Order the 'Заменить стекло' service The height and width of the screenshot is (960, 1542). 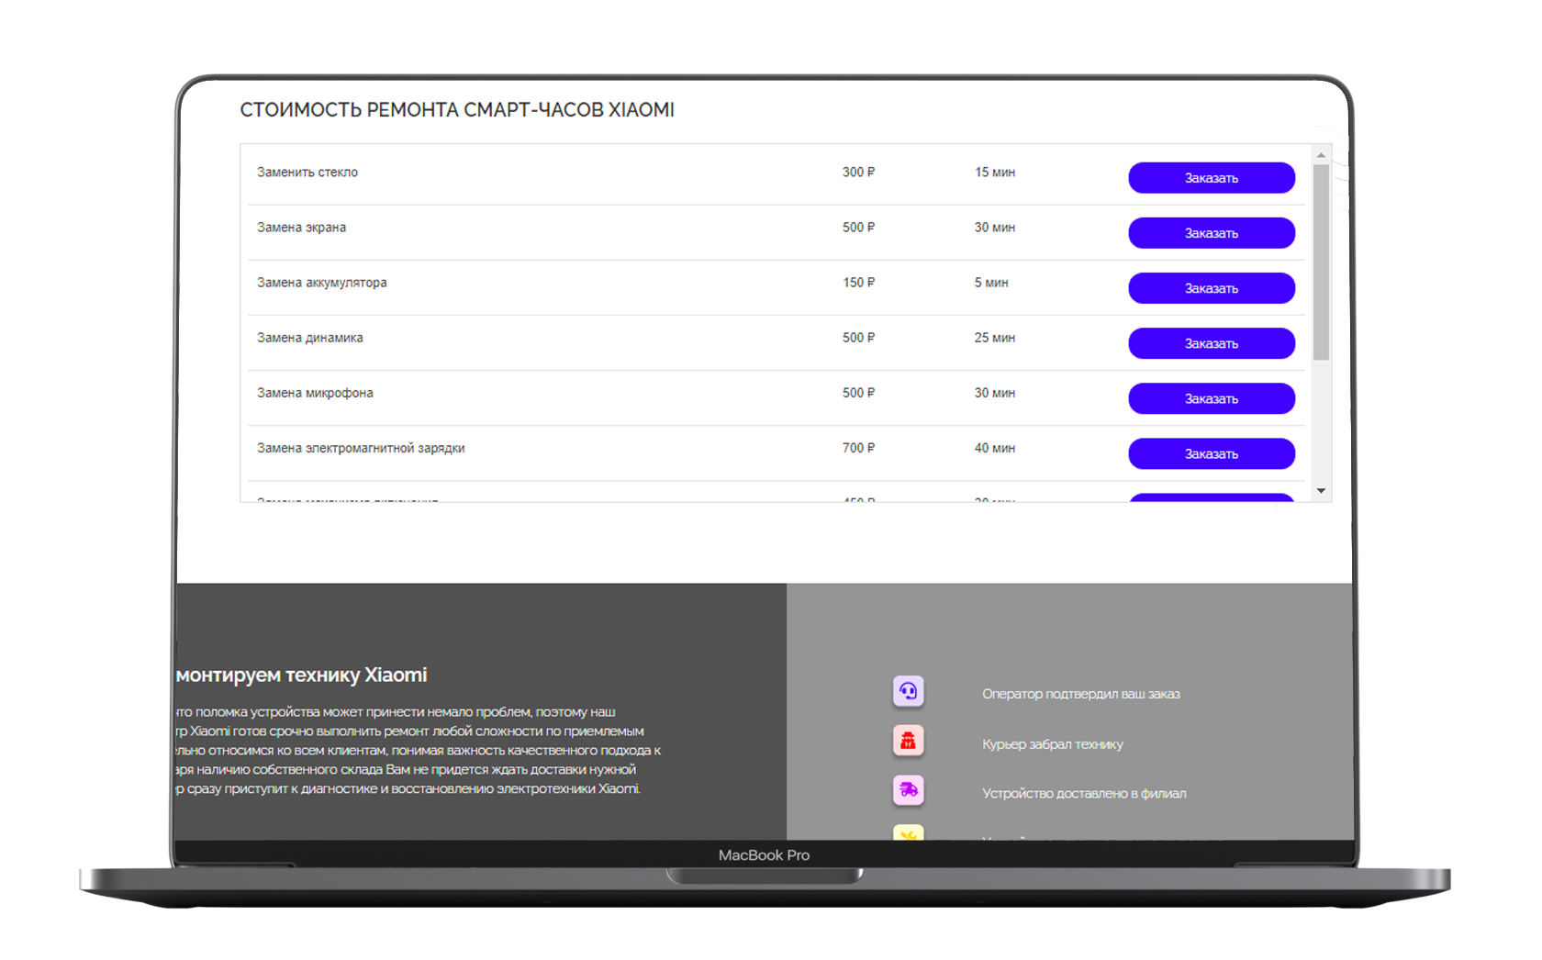click(1212, 178)
